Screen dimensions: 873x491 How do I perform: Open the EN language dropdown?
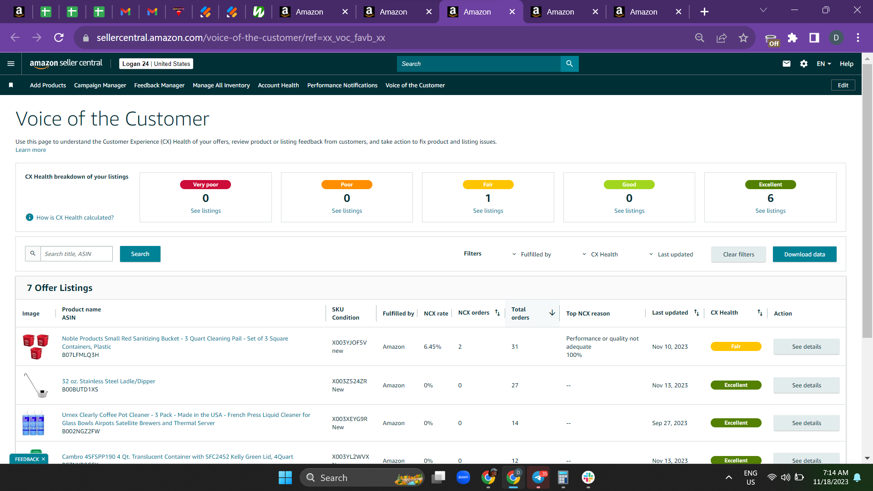[x=824, y=64]
